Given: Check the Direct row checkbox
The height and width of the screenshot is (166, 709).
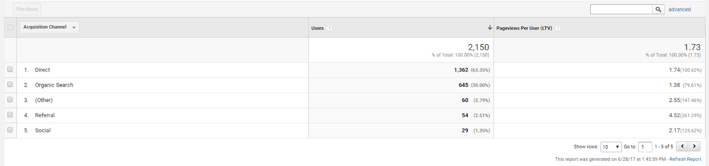Looking at the screenshot, I should [x=10, y=69].
